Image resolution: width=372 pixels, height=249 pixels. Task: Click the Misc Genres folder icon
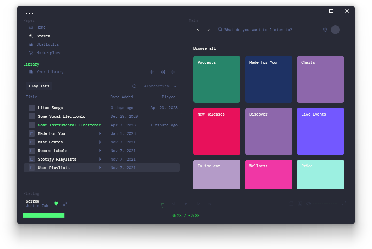tap(32, 142)
